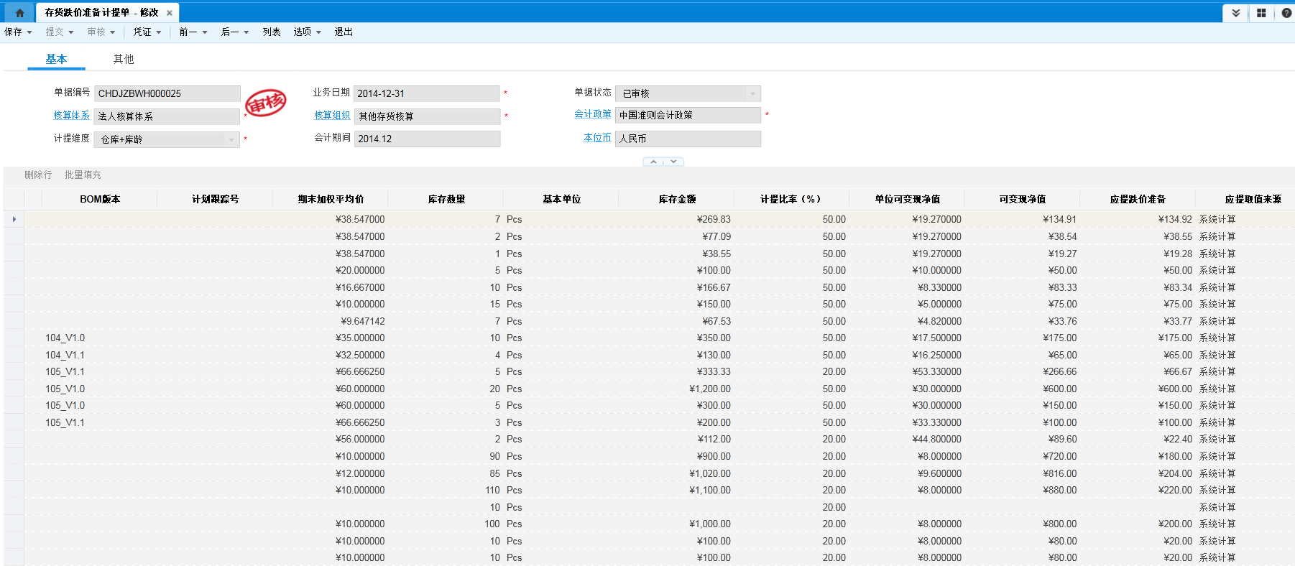Viewport: 1295px width, 566px height.
Task: Open the 保存 dropdown menu
Action: (18, 32)
